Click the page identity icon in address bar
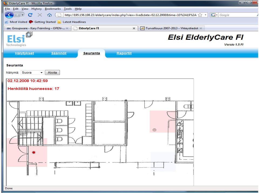This screenshot has height=193, width=259. [x=59, y=15]
